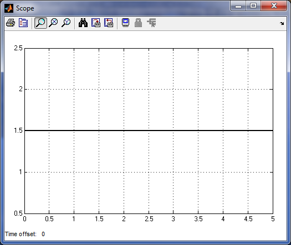This screenshot has height=245, width=291.
Task: Click the MATLAB logo in title bar
Action: [9, 8]
